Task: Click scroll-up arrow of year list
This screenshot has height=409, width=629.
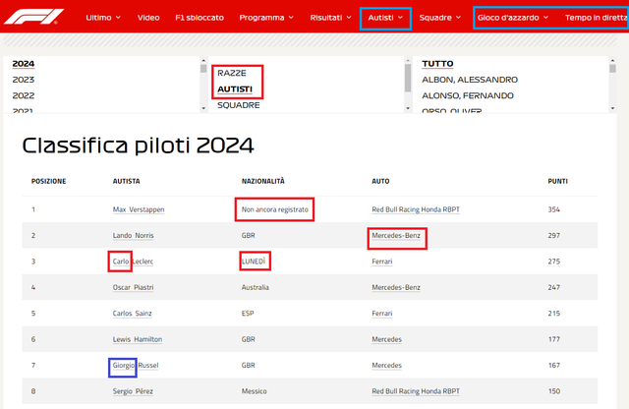Action: click(x=203, y=60)
